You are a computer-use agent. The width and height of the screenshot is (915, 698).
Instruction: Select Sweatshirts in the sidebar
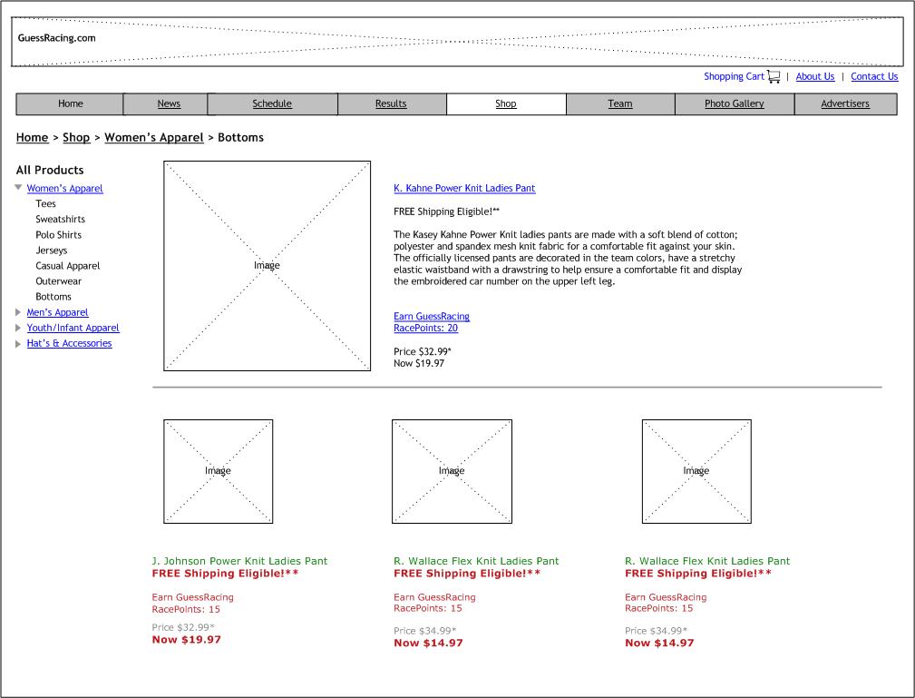point(61,220)
